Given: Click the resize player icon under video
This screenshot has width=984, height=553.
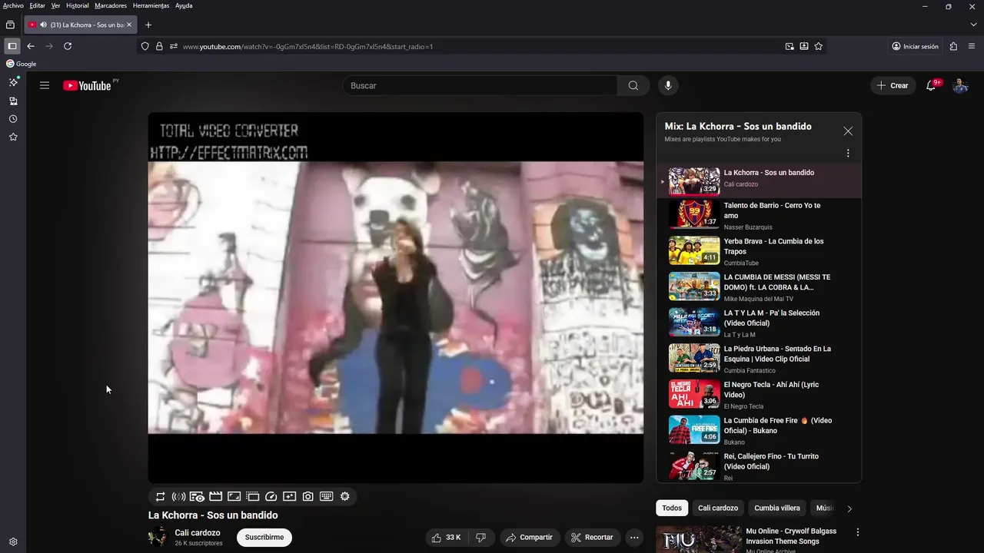Looking at the screenshot, I should coord(234,496).
